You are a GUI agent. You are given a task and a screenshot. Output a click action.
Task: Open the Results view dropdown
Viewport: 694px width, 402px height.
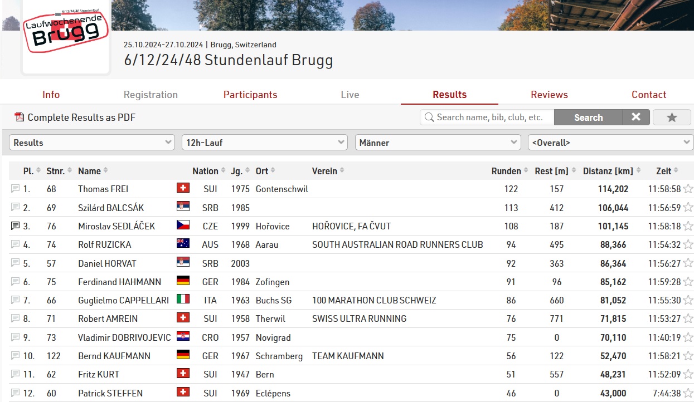click(x=92, y=143)
